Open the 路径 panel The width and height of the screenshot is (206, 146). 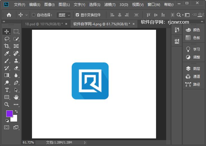[x=193, y=84]
